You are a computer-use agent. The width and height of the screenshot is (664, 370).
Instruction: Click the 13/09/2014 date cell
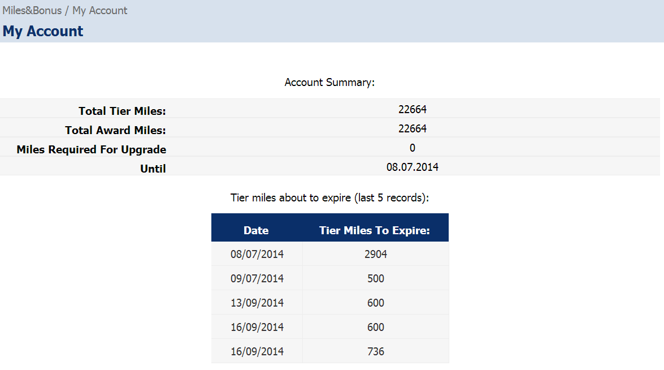[x=257, y=303]
